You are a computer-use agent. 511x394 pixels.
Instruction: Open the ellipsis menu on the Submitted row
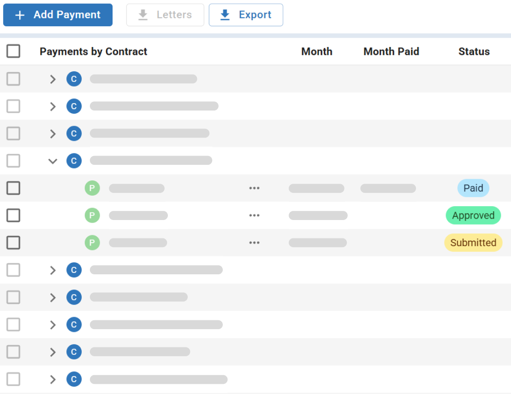coord(254,243)
